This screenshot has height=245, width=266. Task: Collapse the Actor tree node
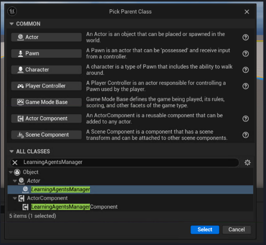[15, 181]
